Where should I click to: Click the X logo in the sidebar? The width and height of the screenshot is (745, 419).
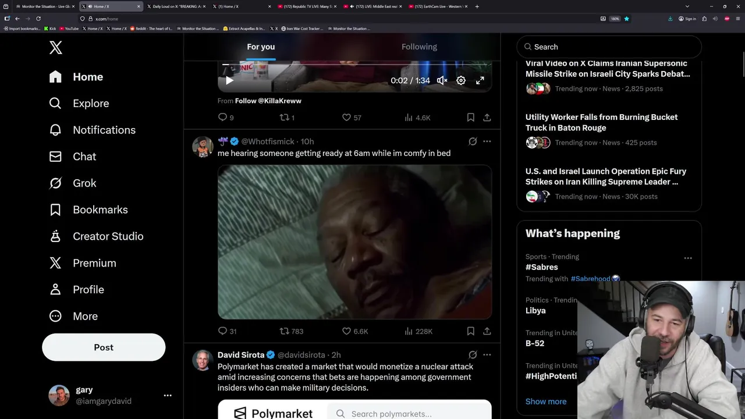[x=55, y=48]
